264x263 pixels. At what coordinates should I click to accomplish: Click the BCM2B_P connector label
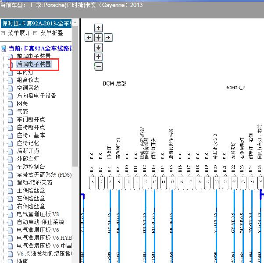pos(235,88)
